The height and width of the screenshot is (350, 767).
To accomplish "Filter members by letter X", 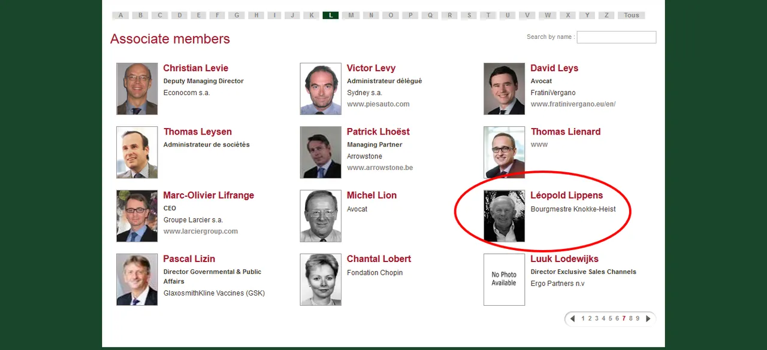I will pyautogui.click(x=567, y=16).
